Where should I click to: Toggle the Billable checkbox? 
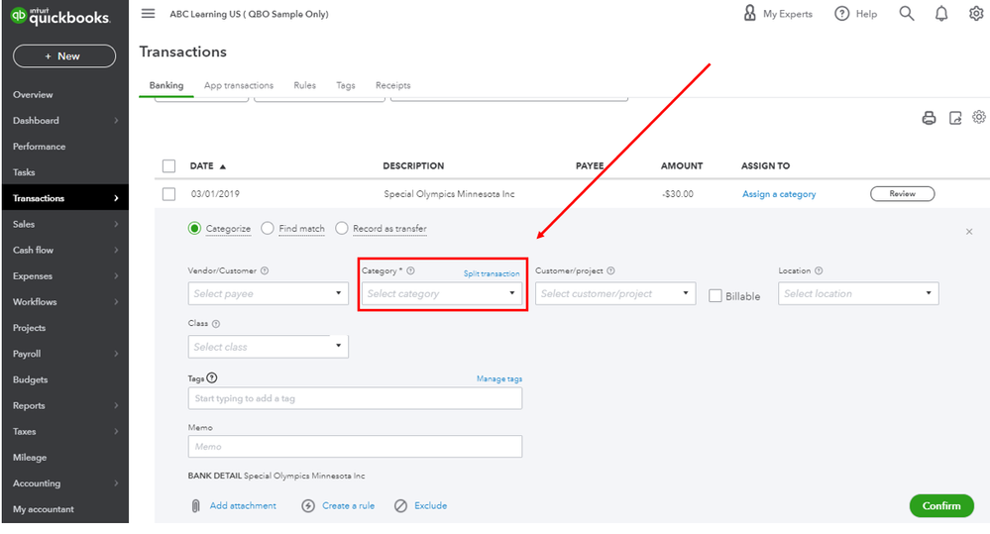tap(715, 296)
